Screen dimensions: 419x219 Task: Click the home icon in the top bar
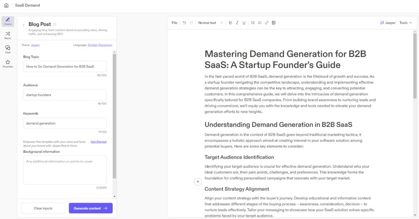(x=6, y=5)
